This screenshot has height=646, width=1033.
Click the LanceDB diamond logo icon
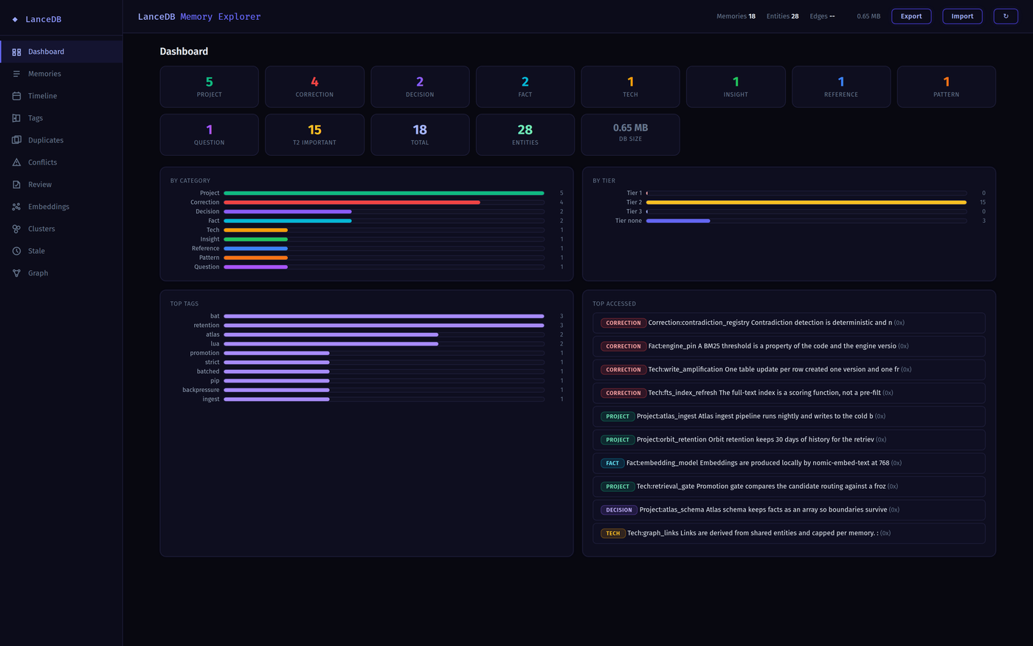15,20
